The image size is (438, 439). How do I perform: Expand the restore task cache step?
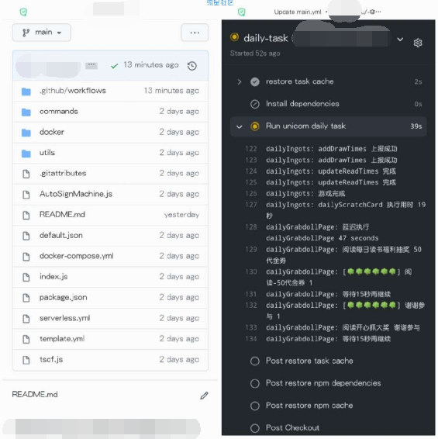tap(239, 81)
